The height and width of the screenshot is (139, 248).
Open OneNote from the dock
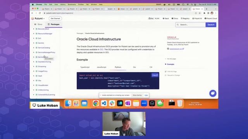point(128,103)
